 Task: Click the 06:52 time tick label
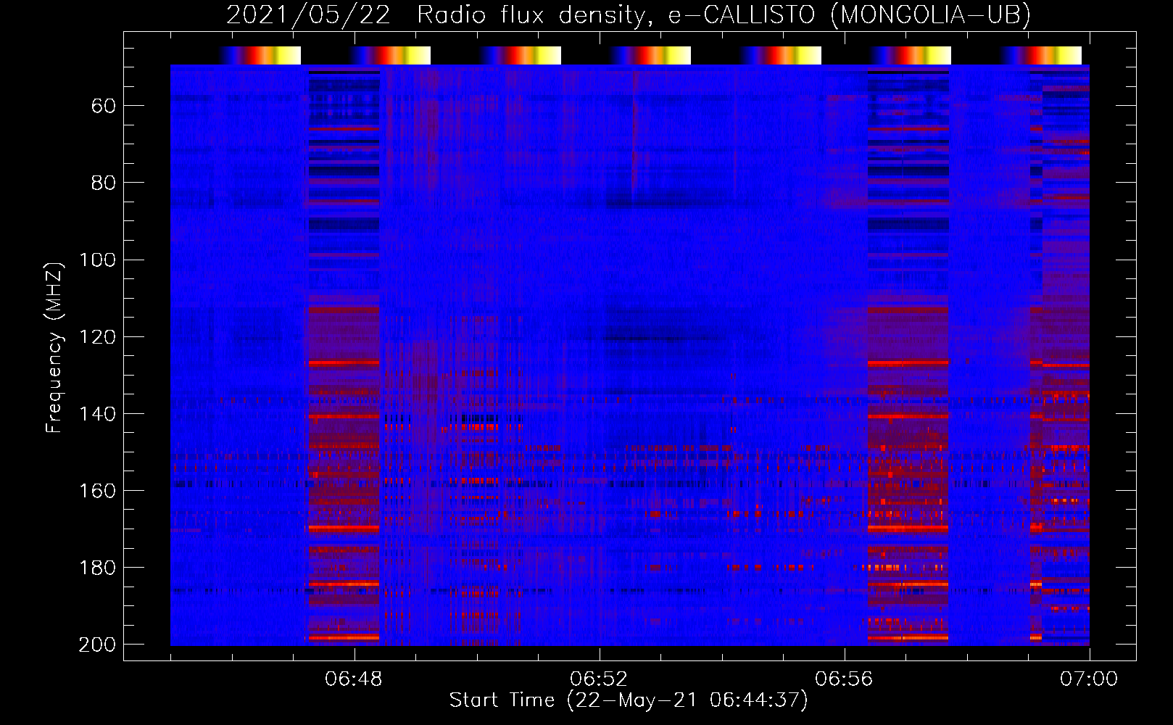[x=599, y=679]
